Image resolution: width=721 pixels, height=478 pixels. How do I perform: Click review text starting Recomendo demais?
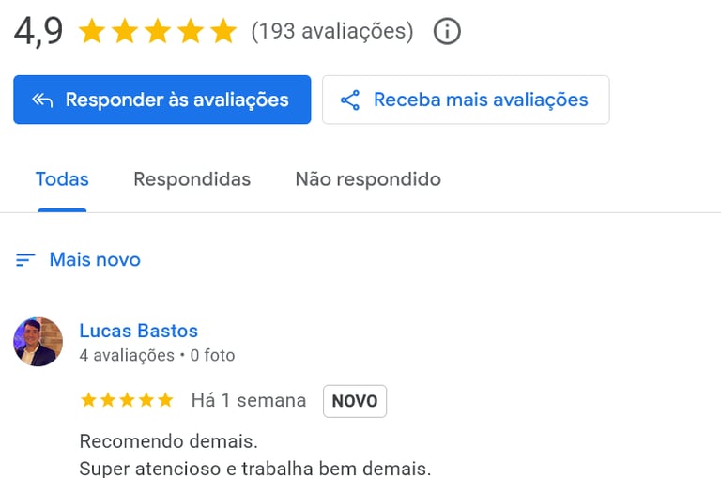pos(168,440)
